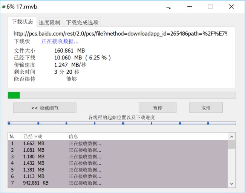Click the 隐藏细节 button

(45, 108)
